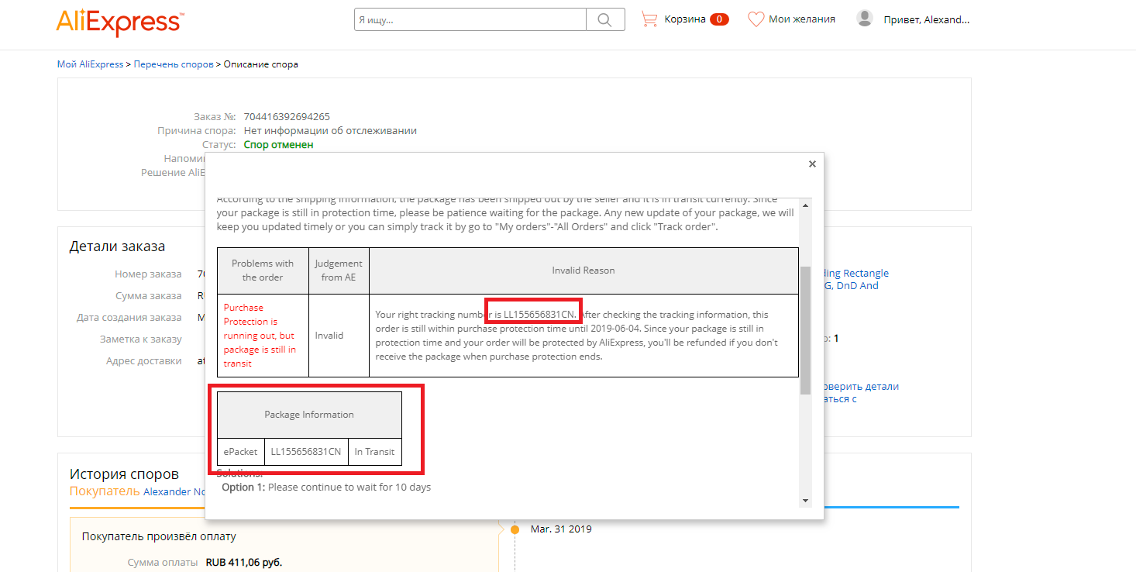
Task: Click 'Judgement from AE' column header
Action: [339, 270]
